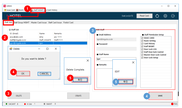Click the DELETE button below staff list
Image resolution: width=182 pixels, height=108 pixels.
[x=19, y=96]
